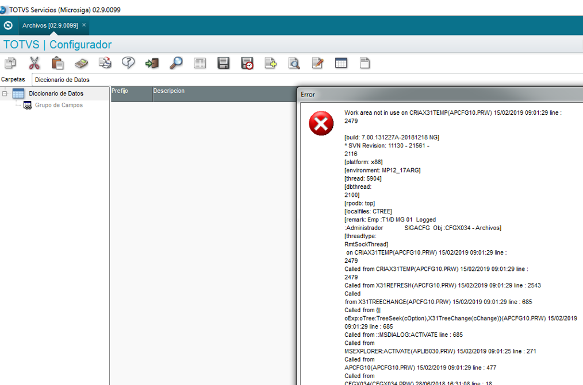Click the Copy toolbar icon
This screenshot has width=583, height=385.
(x=10, y=63)
